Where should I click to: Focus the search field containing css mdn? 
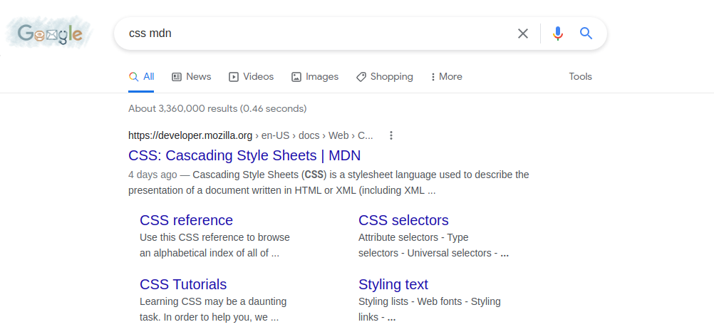(x=314, y=33)
